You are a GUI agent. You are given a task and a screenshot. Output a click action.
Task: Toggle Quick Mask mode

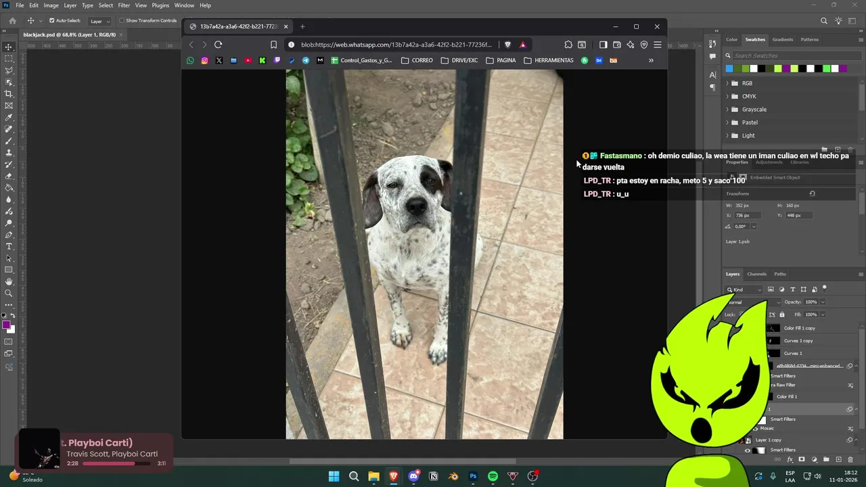(x=9, y=342)
